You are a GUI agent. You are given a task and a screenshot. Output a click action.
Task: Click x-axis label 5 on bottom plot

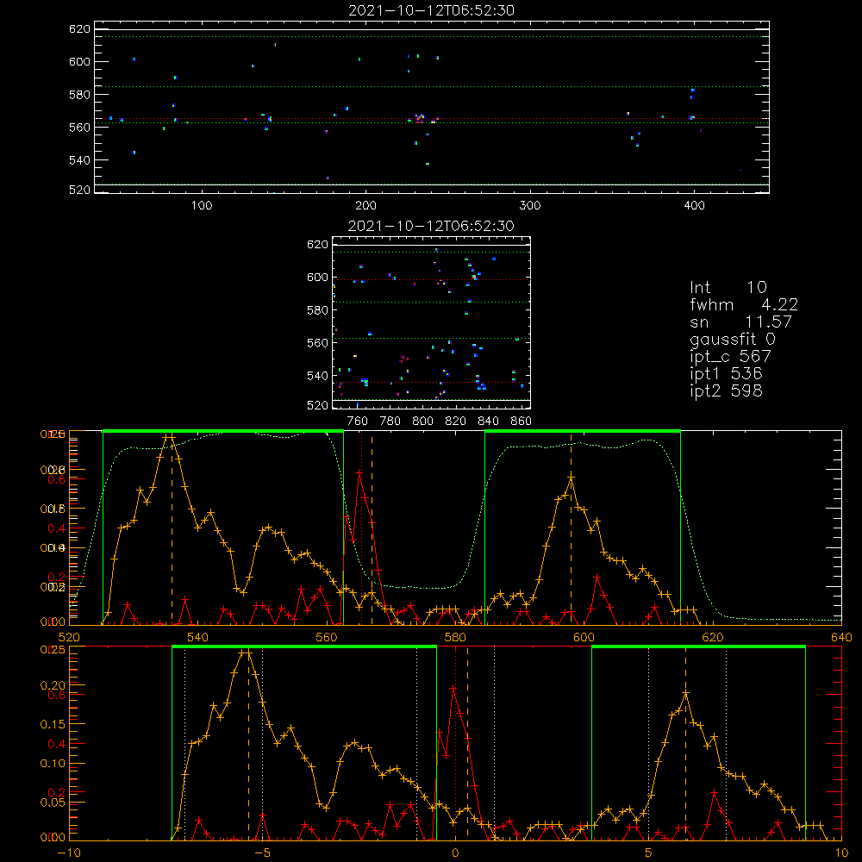(648, 853)
